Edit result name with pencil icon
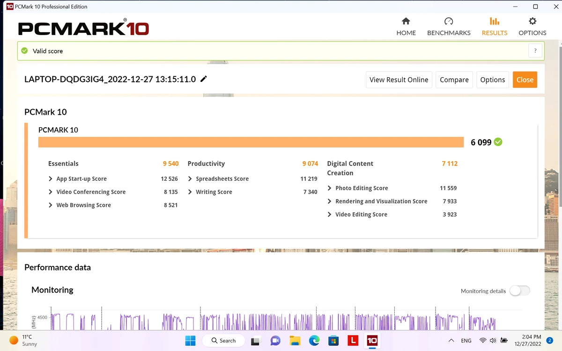Screen dimensions: 562x351 [x=203, y=79]
